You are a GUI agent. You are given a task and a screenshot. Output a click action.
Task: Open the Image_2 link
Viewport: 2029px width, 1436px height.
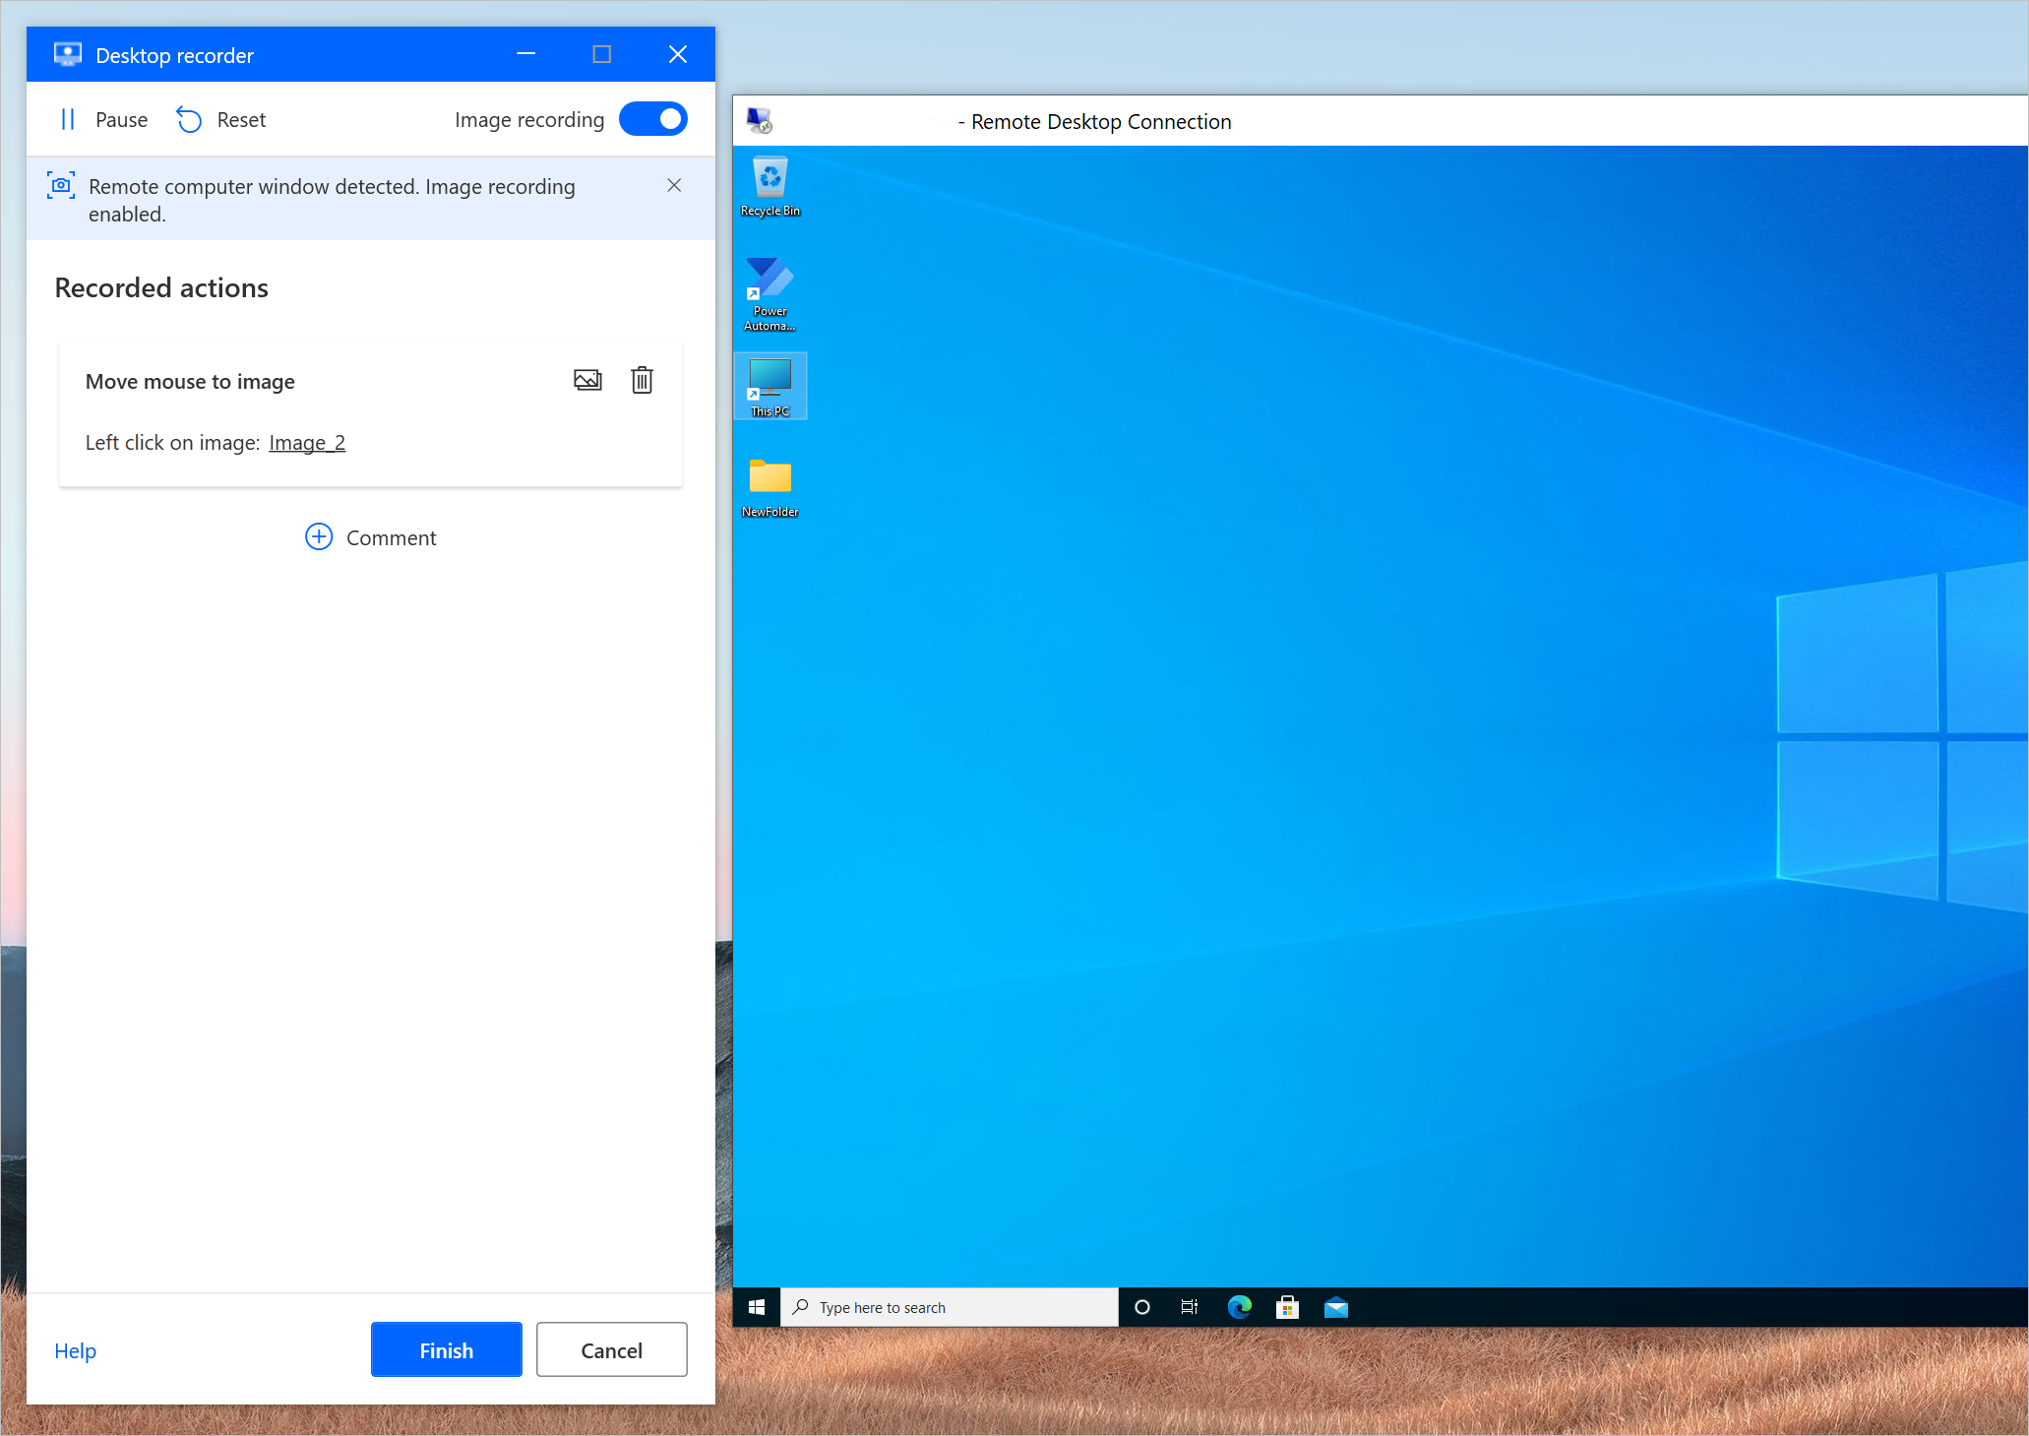(307, 443)
